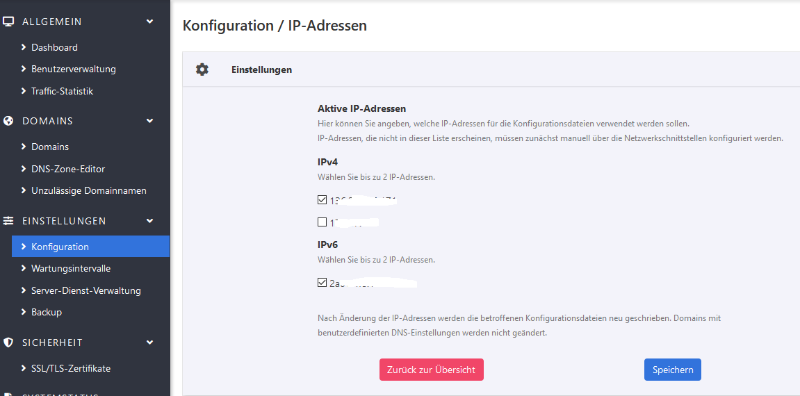The image size is (800, 396).
Task: Click the sliders icon beside Einstellungen
Action: pos(8,221)
